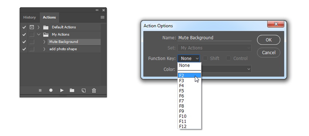Click the Name field containing Mute Background

[214, 38]
